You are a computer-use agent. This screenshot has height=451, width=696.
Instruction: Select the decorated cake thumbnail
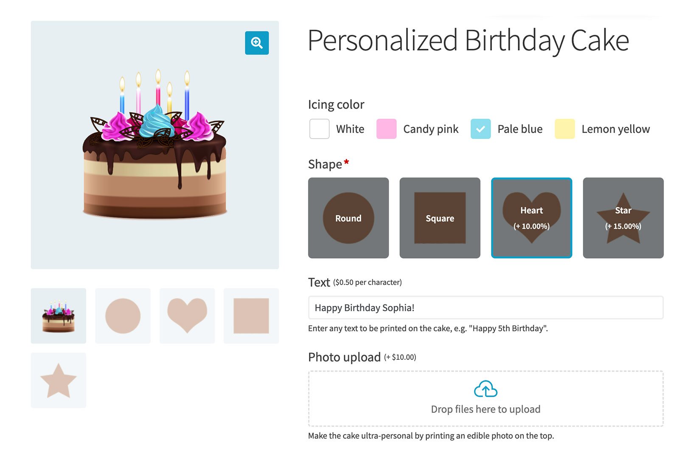tap(58, 315)
